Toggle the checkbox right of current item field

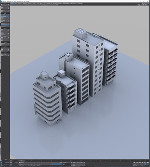pos(72,163)
